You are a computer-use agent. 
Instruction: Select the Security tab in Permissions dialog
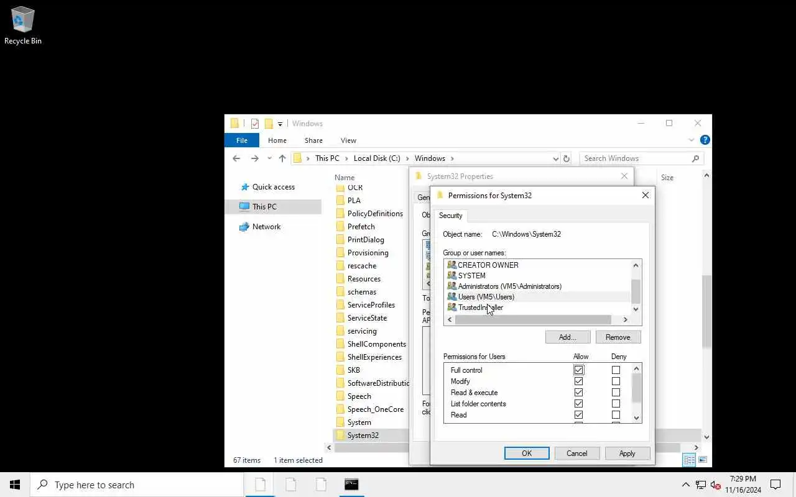click(x=451, y=216)
